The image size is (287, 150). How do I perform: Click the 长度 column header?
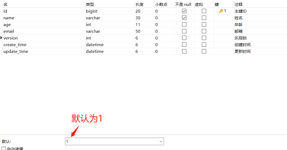click(145, 4)
